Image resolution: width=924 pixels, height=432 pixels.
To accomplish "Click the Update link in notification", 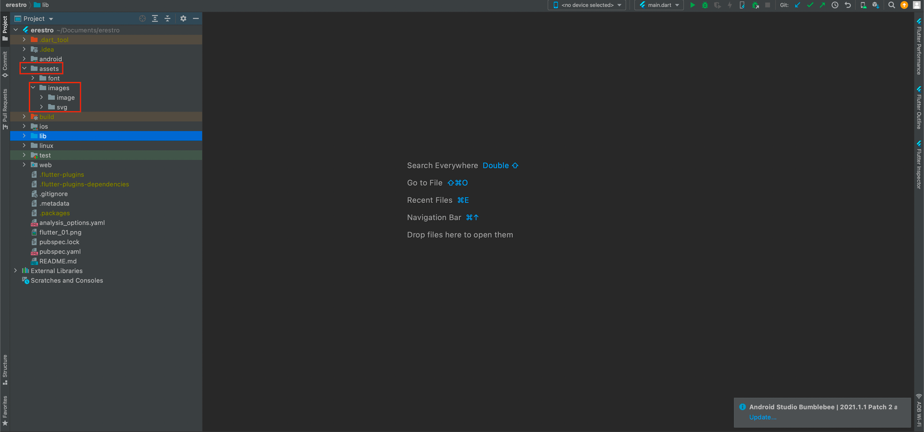I will point(762,417).
